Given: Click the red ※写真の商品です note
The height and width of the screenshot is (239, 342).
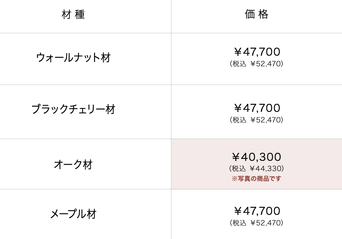Looking at the screenshot, I should [x=256, y=179].
